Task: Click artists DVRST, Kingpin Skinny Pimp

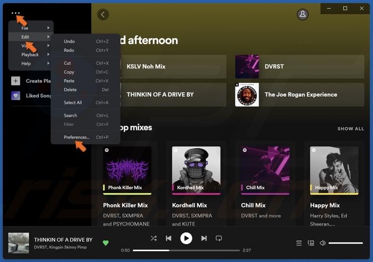Action: point(60,247)
